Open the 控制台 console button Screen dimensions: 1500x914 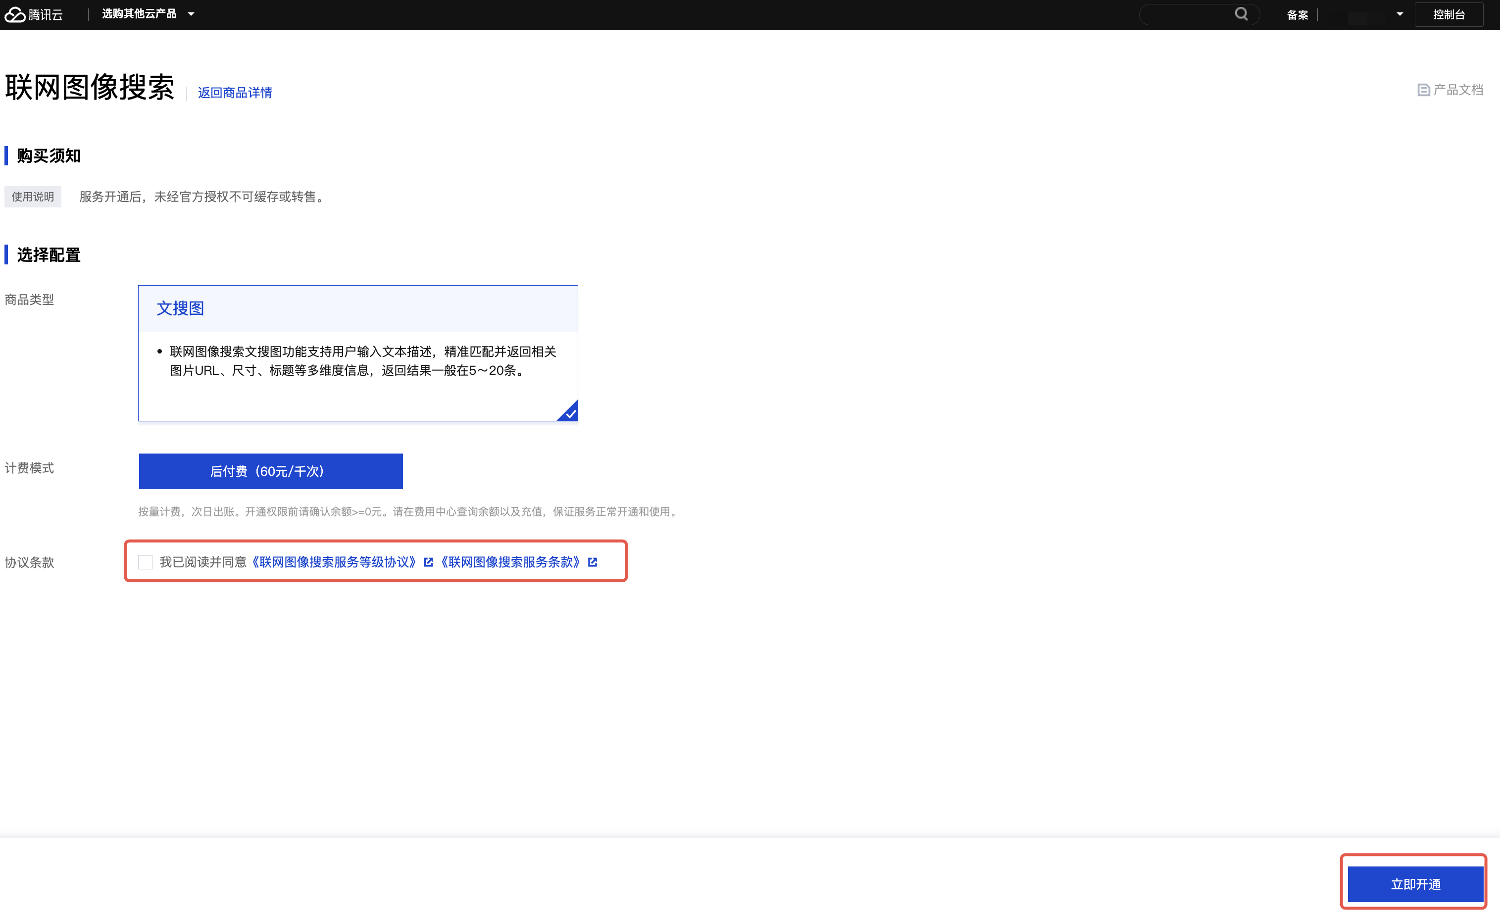(1448, 15)
